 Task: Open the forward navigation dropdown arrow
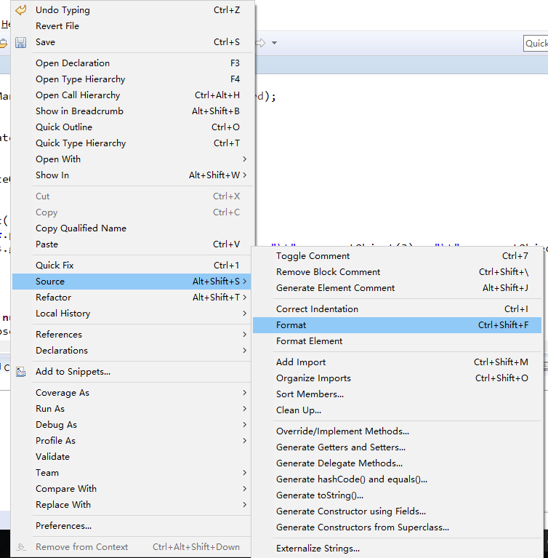click(x=274, y=43)
